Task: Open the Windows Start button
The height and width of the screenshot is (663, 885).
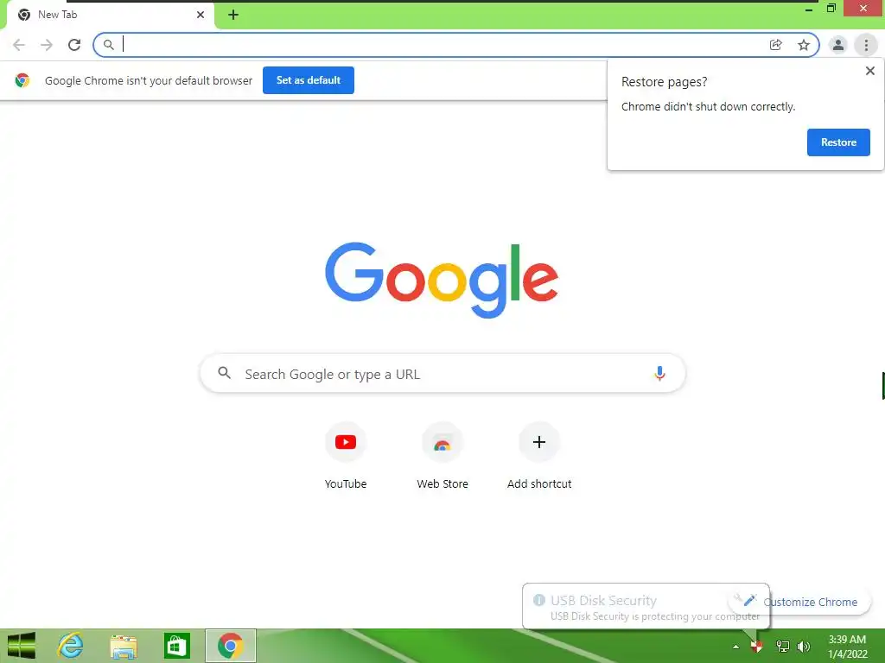Action: 22,646
